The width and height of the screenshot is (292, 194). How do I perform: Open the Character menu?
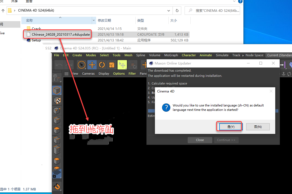point(189,55)
